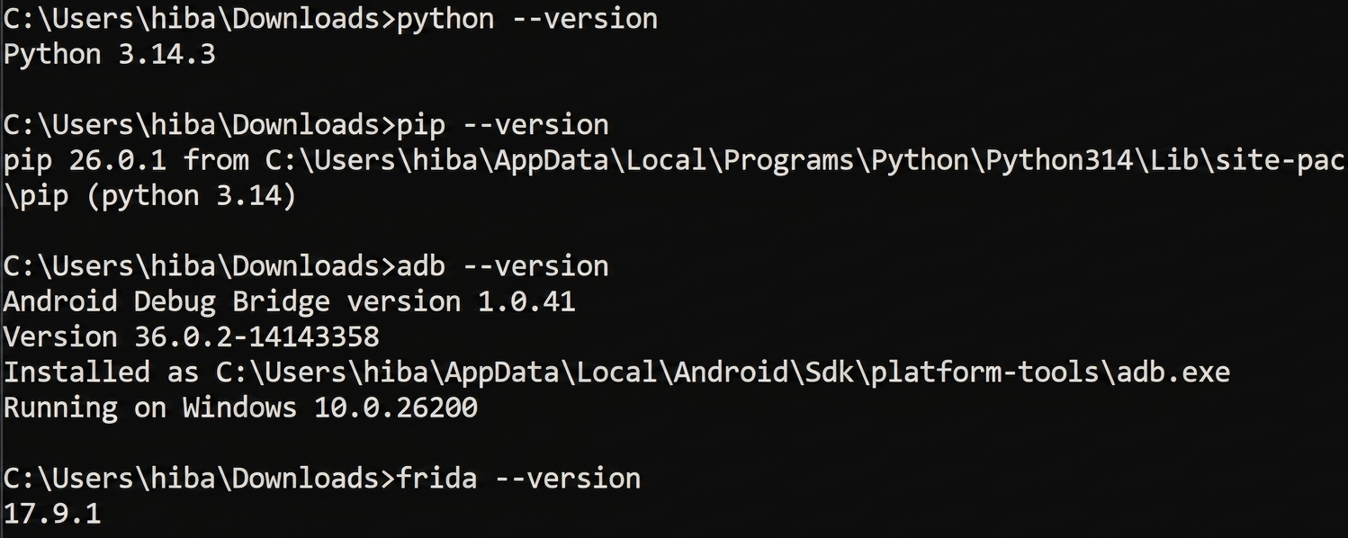Click the 'Installed as' adb.exe path line
The image size is (1348, 538).
pos(616,372)
